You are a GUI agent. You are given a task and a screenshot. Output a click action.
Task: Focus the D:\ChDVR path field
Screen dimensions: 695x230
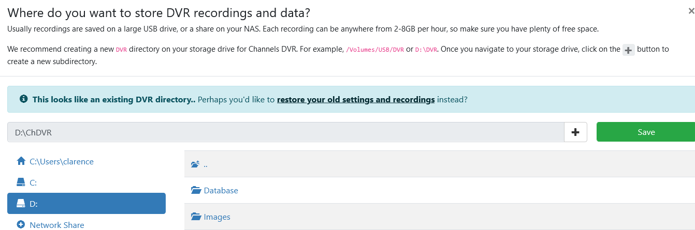point(285,132)
